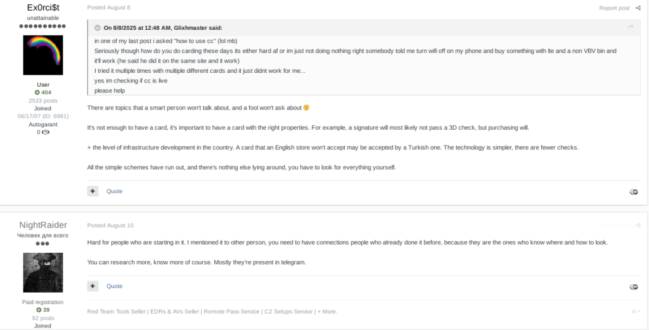This screenshot has height=330, width=649.
Task: Jump to quoted post via arrow icon
Action: click(x=631, y=27)
